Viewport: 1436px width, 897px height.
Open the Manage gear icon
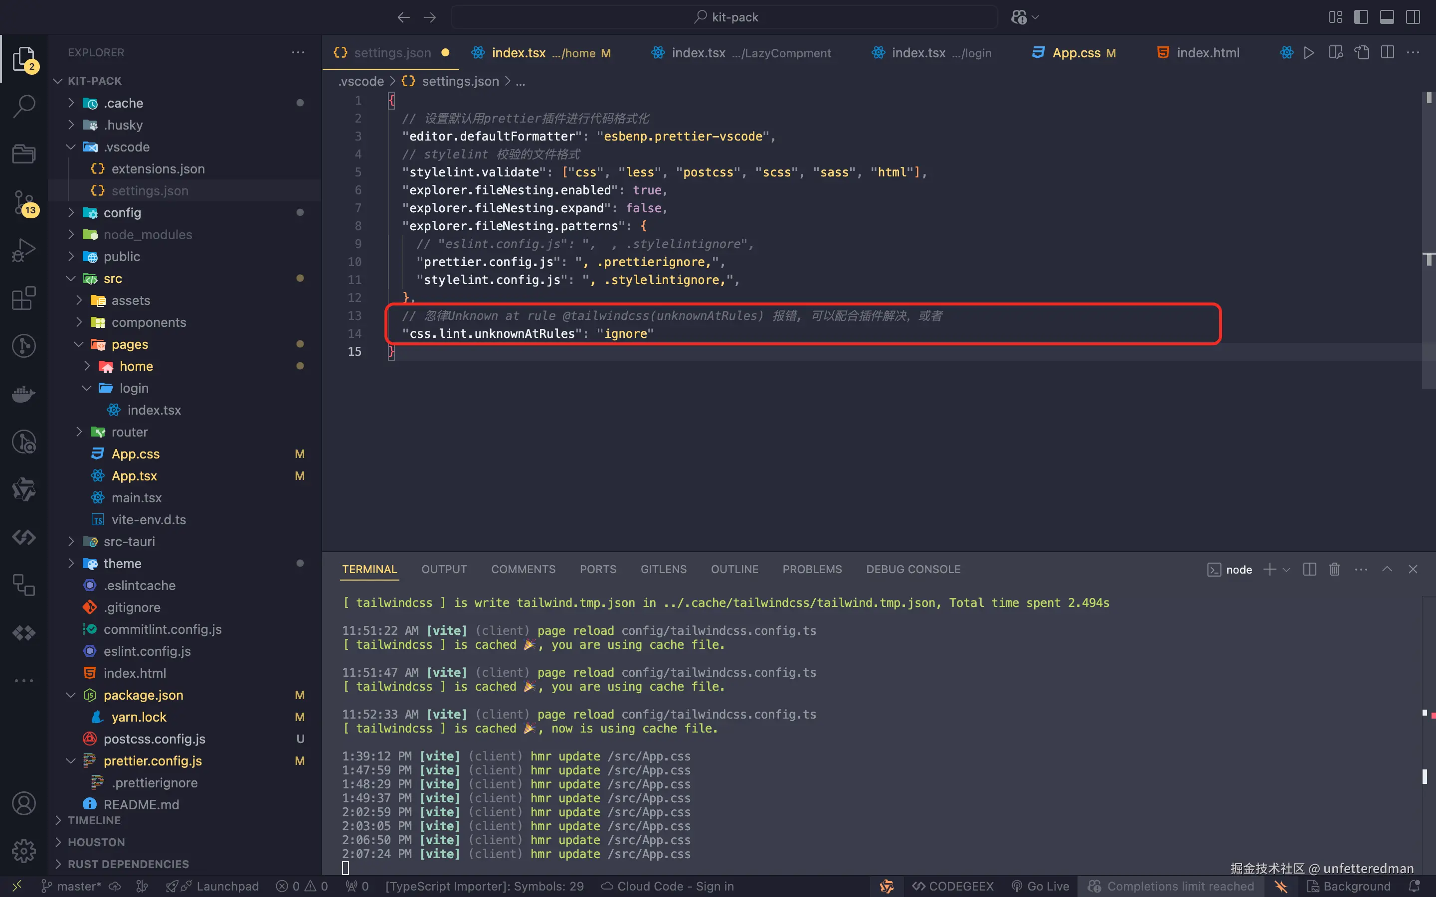(24, 851)
